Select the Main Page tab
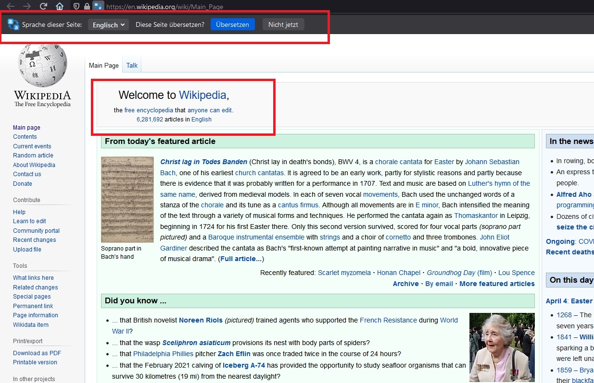 (x=103, y=66)
